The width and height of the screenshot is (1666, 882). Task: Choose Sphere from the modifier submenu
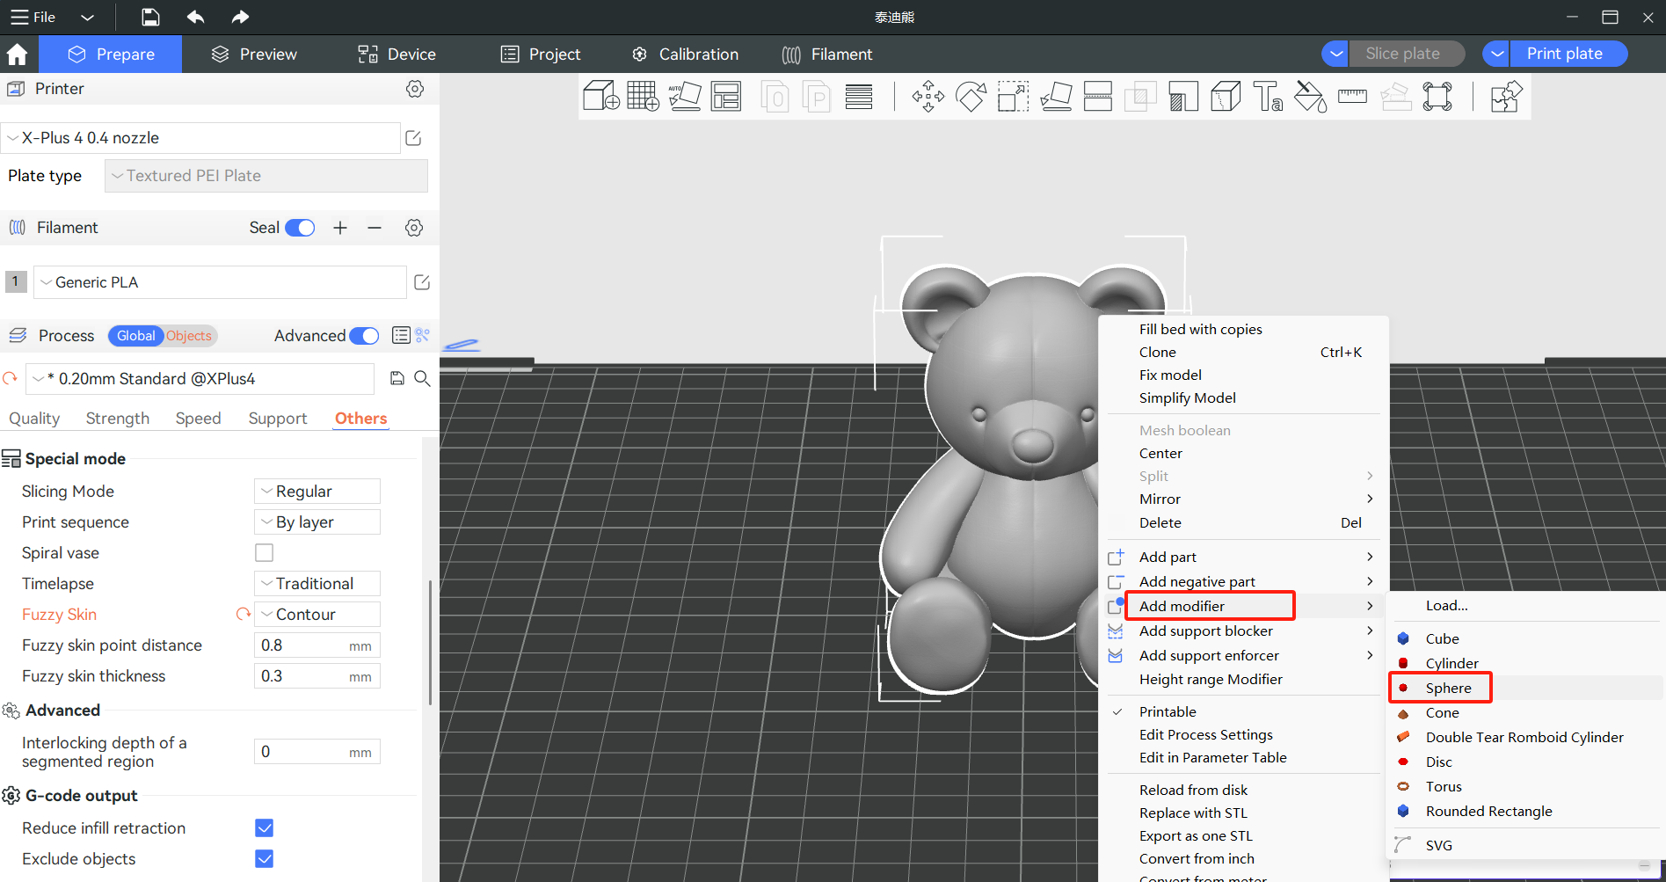point(1448,688)
